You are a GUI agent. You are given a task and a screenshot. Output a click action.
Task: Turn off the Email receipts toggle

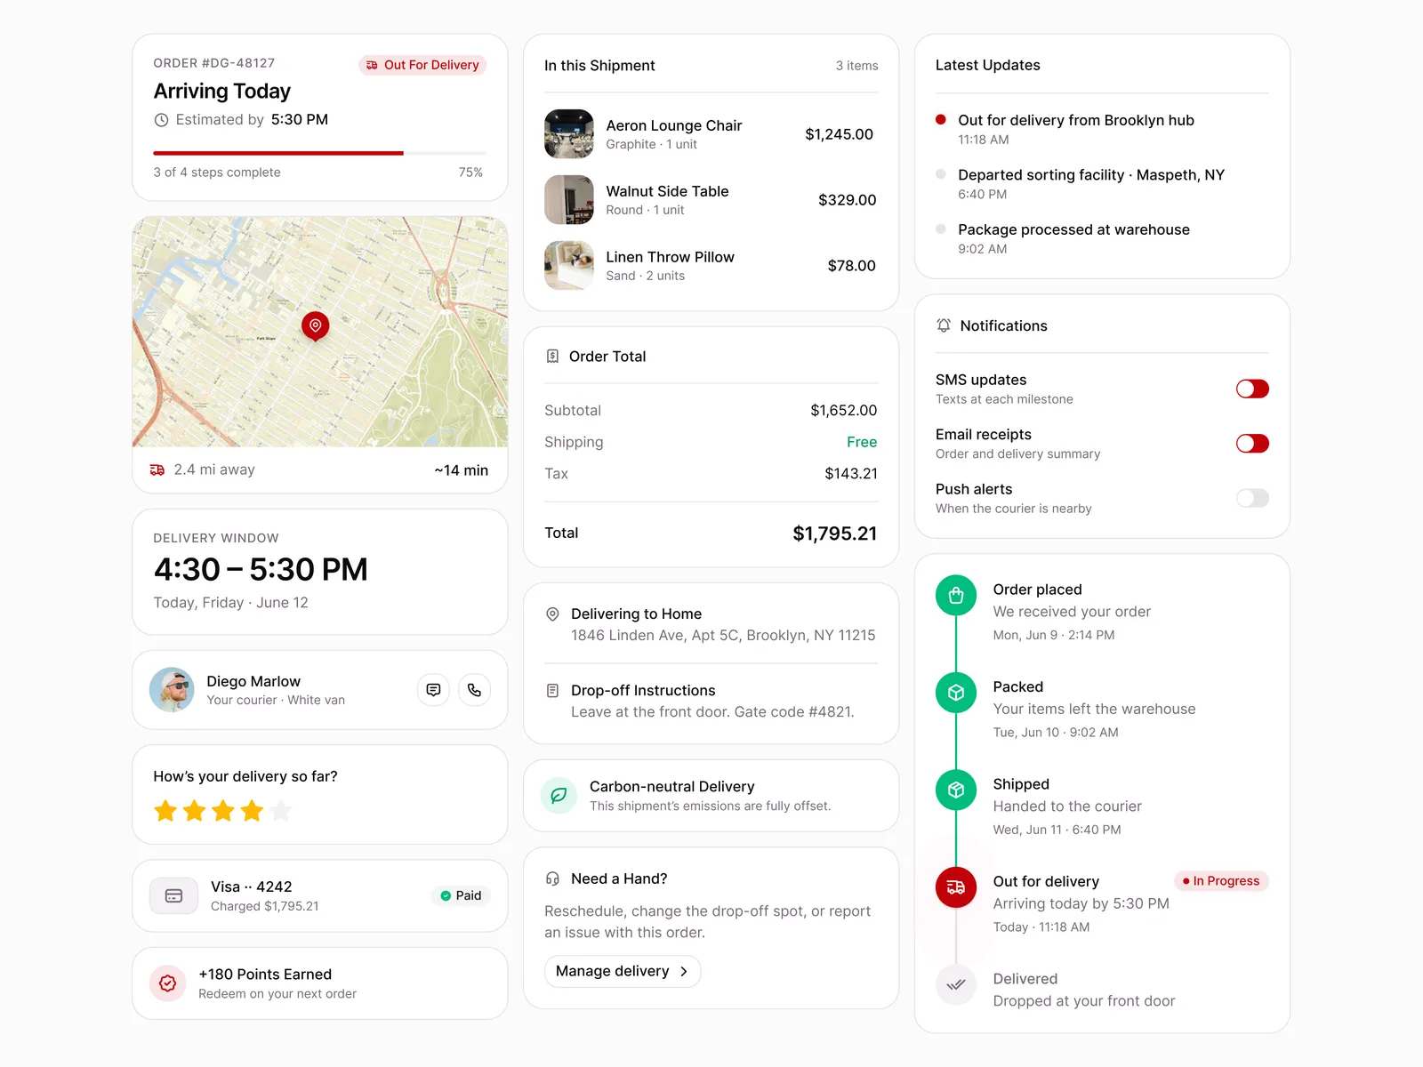point(1252,444)
